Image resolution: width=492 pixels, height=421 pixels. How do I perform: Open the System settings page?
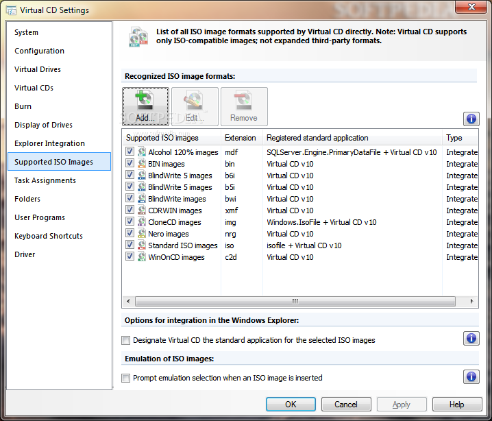tap(59, 32)
